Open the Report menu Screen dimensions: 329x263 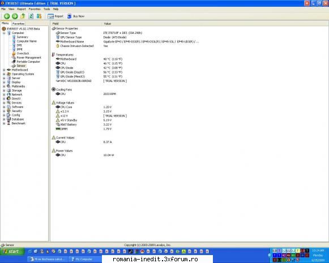pyautogui.click(x=22, y=9)
